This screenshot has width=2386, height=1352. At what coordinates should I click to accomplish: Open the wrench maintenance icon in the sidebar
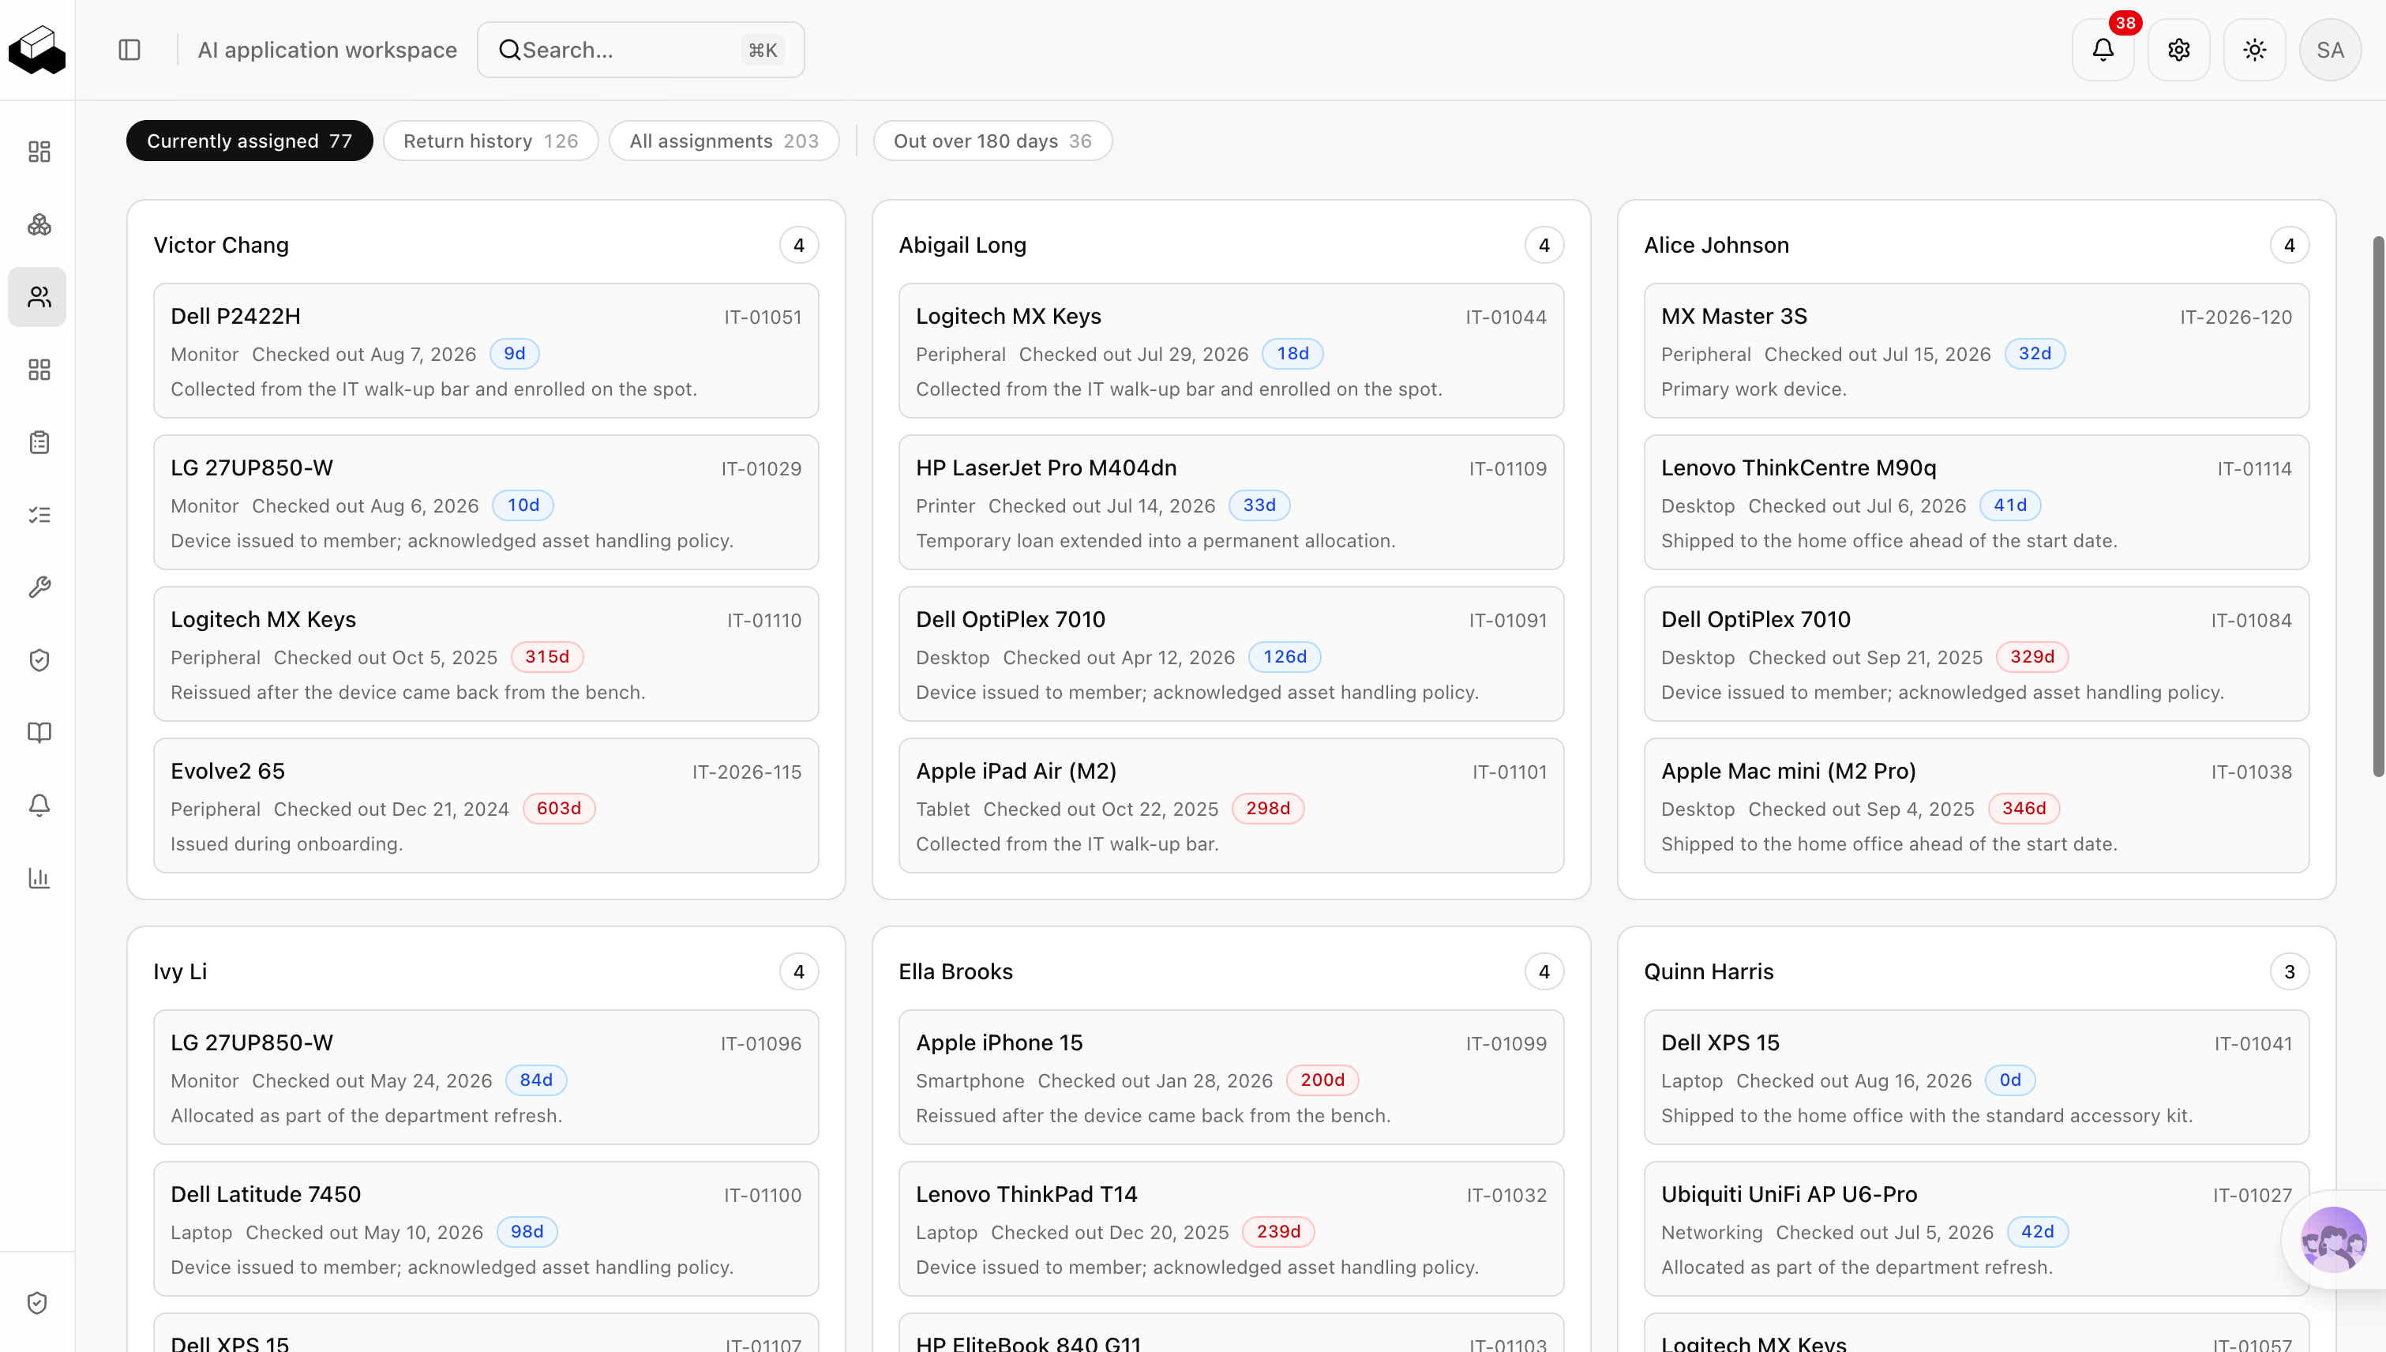point(39,587)
